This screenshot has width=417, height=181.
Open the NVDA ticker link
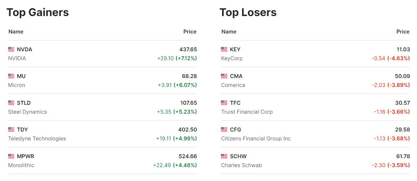pos(25,50)
